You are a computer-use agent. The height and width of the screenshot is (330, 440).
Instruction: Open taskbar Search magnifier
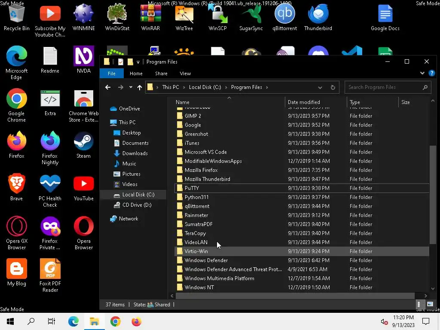coord(31,321)
